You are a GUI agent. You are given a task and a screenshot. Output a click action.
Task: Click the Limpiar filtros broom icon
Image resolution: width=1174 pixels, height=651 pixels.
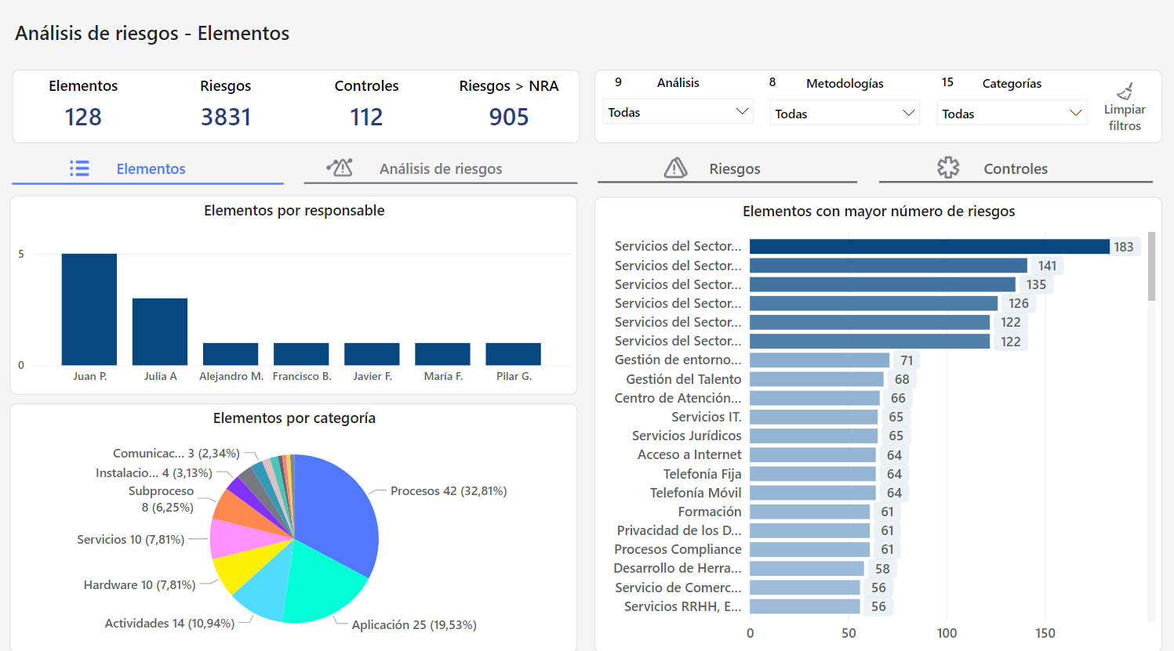tap(1125, 91)
